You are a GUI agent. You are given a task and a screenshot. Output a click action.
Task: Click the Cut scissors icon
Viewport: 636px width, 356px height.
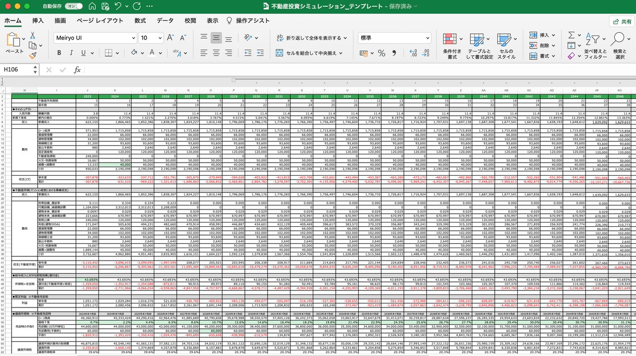33,35
